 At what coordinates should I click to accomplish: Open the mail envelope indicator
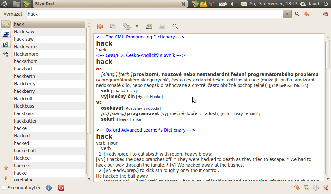click(x=244, y=4)
